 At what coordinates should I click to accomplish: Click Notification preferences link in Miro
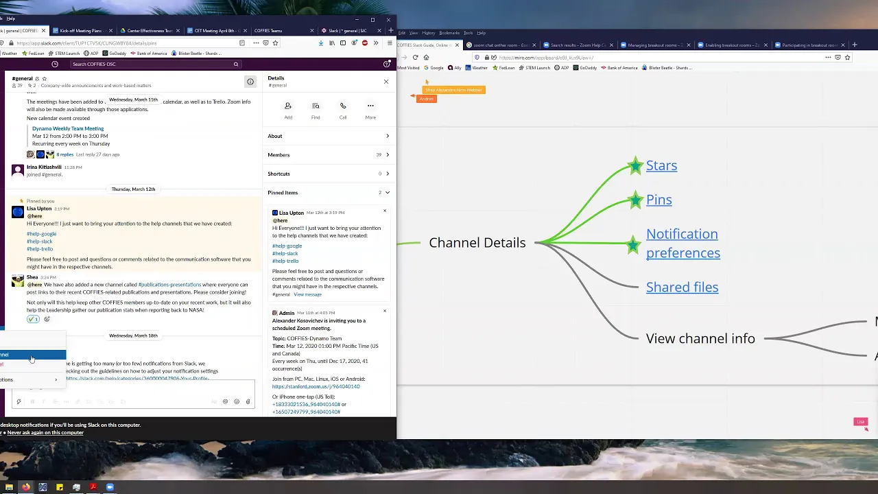click(x=683, y=244)
